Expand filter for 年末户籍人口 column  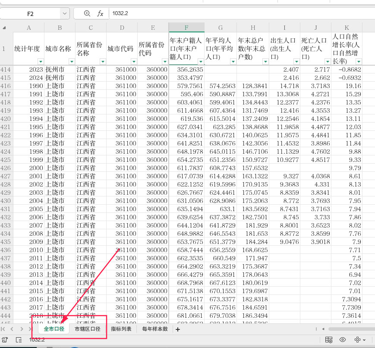pyautogui.click(x=201, y=61)
